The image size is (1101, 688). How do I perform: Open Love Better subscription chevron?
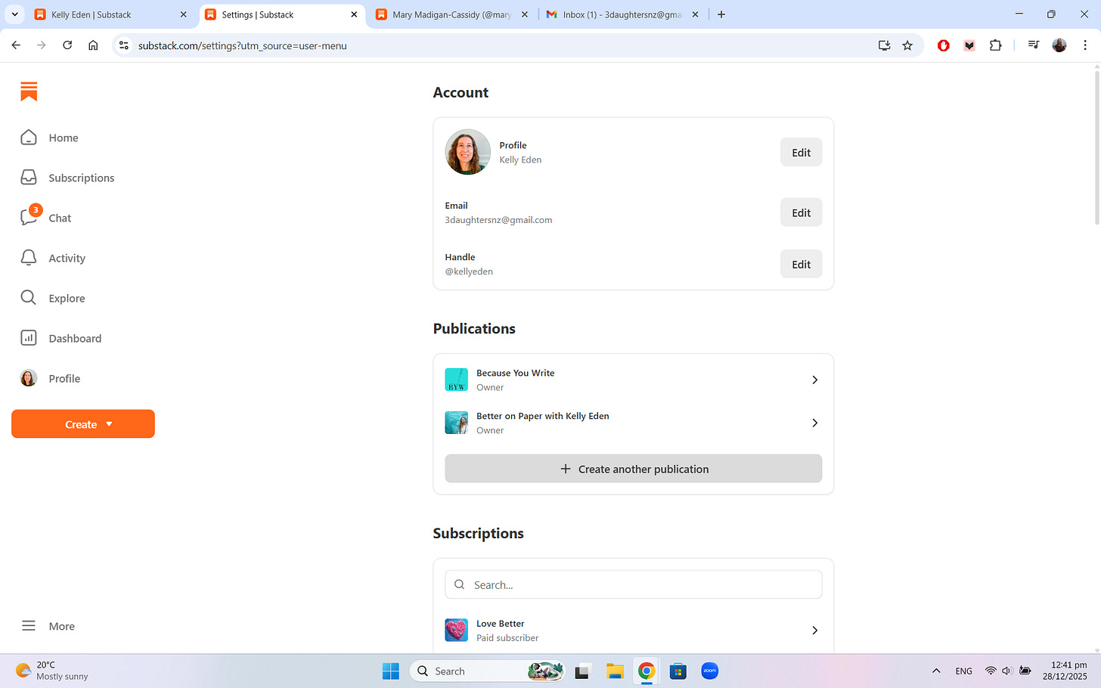(x=814, y=631)
